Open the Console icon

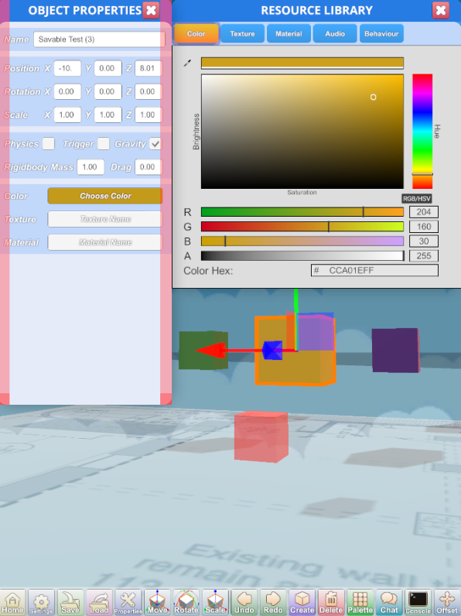(418, 602)
